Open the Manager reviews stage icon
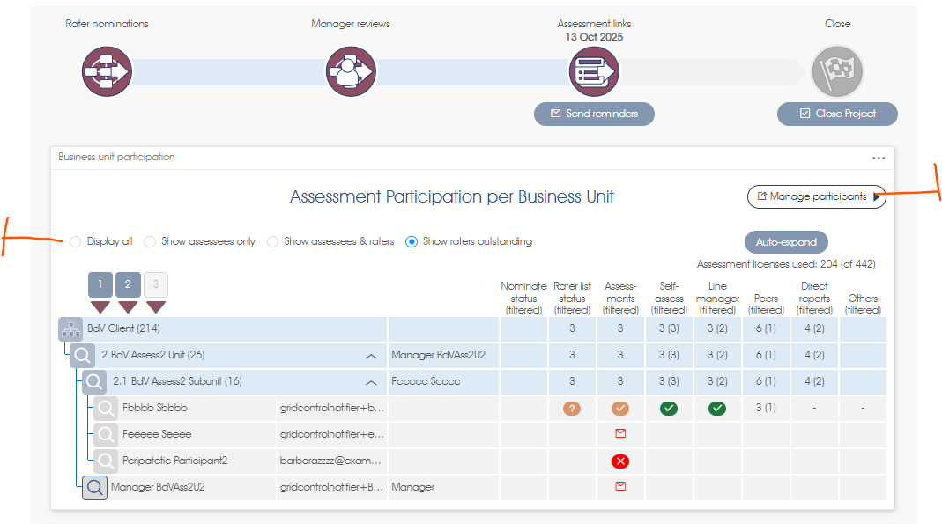Image resolution: width=942 pixels, height=524 pixels. [351, 71]
